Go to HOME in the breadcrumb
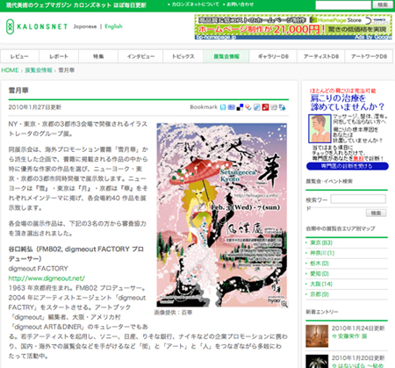 10,70
